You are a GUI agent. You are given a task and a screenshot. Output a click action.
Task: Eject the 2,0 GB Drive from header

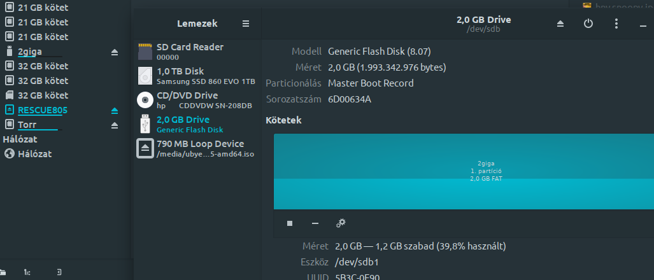click(560, 24)
